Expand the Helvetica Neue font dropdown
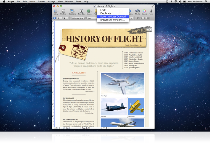210x144 pixels. coord(78,18)
